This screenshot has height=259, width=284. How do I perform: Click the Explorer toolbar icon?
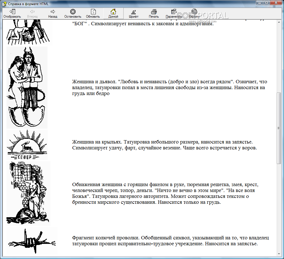(194, 13)
